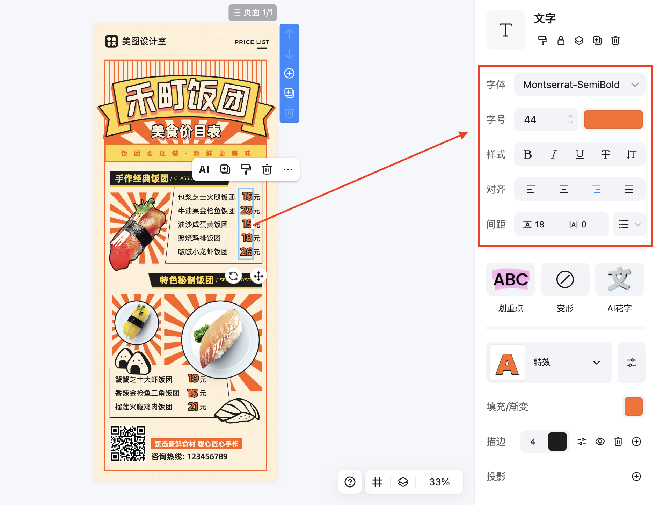The image size is (656, 505).
Task: Open the AI花字 feature
Action: [x=619, y=279]
